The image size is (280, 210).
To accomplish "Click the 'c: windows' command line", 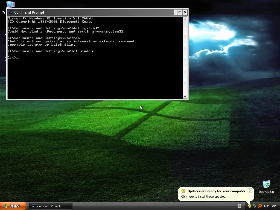I will (51, 51).
